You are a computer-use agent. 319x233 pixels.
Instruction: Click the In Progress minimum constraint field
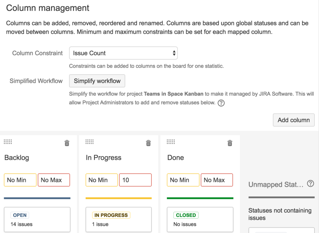tap(102, 180)
